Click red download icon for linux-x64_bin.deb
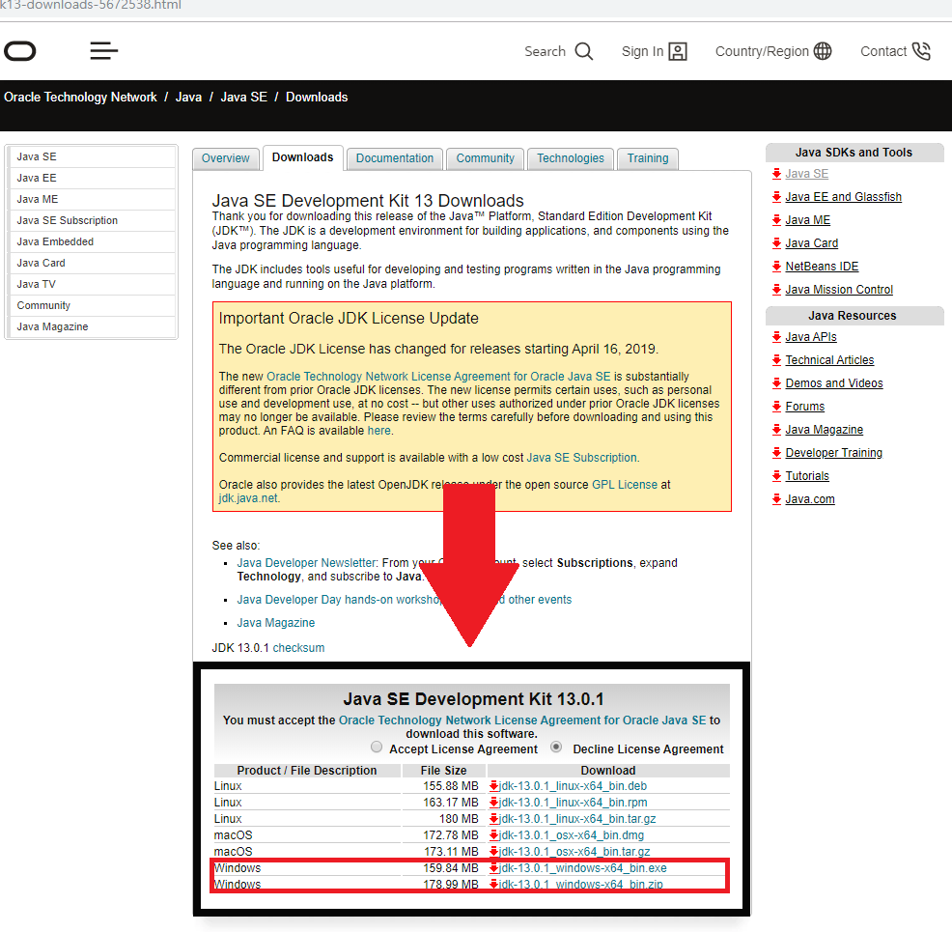952x932 pixels. point(493,786)
